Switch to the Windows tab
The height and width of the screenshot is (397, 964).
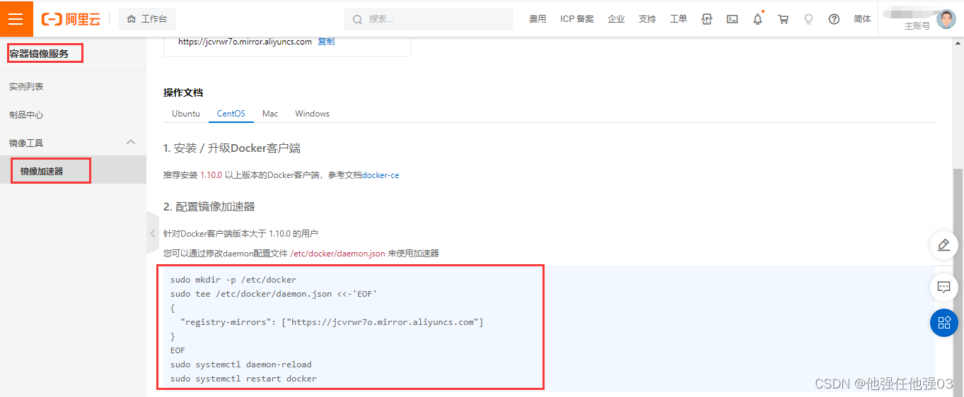(313, 114)
